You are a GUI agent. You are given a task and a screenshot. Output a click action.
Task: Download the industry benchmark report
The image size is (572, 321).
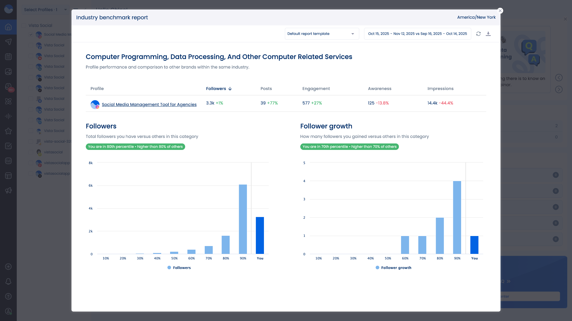(x=488, y=34)
